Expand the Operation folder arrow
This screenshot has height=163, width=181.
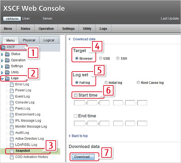[x=2, y=60]
